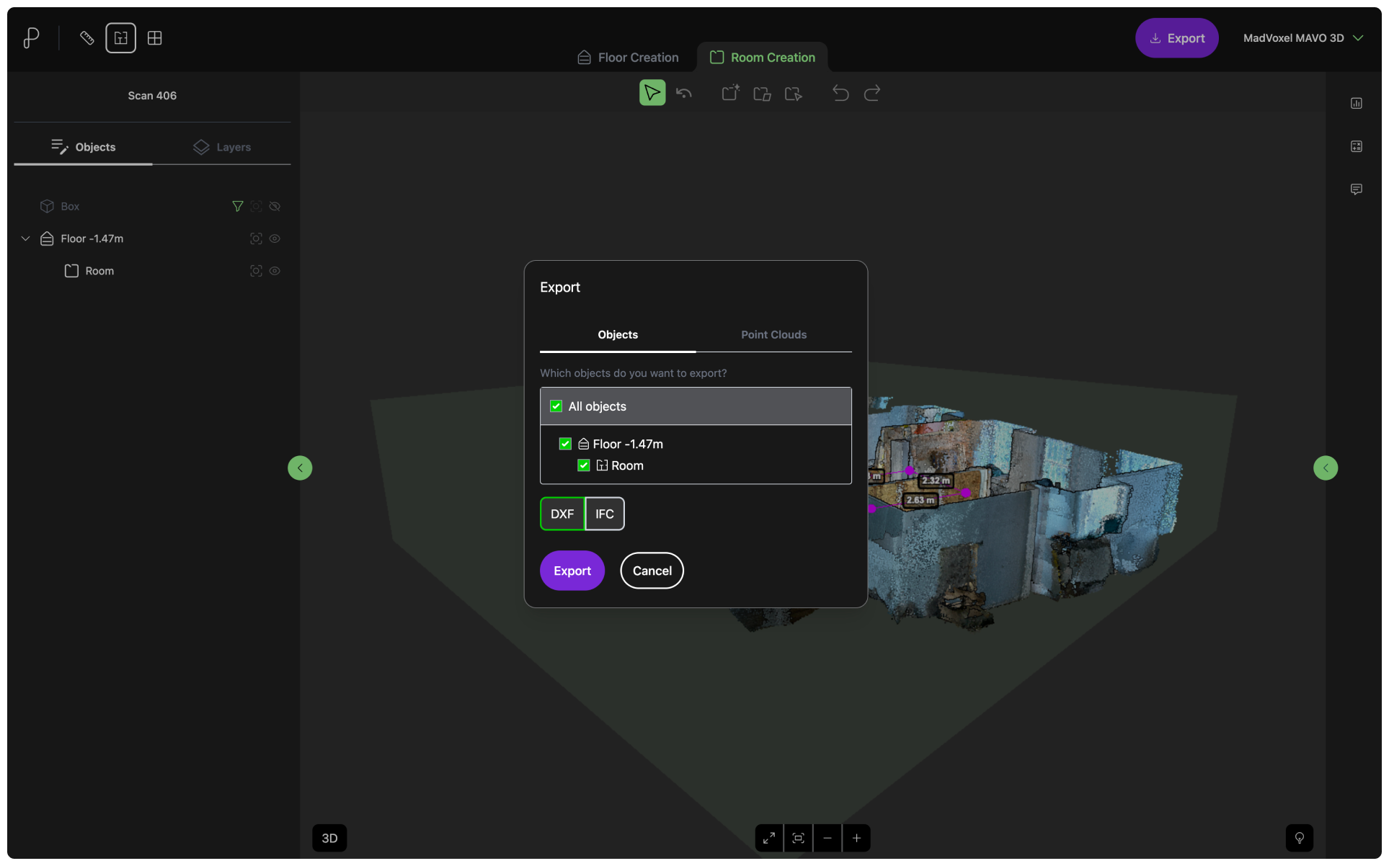The width and height of the screenshot is (1389, 866).
Task: Open the statistics chart panel icon
Action: pyautogui.click(x=1356, y=103)
